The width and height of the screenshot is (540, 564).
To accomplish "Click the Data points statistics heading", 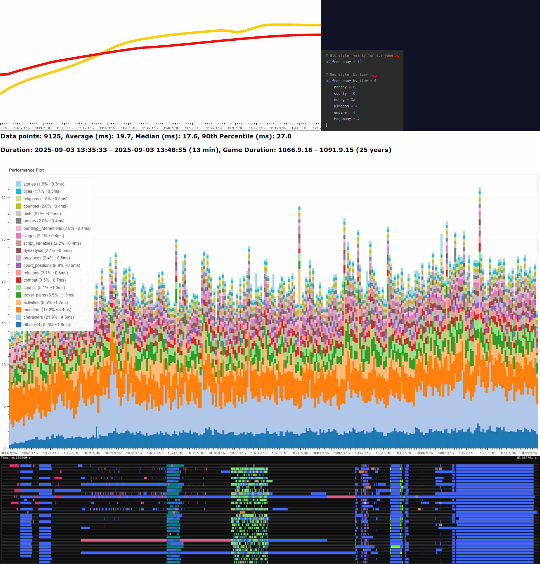I will [146, 136].
